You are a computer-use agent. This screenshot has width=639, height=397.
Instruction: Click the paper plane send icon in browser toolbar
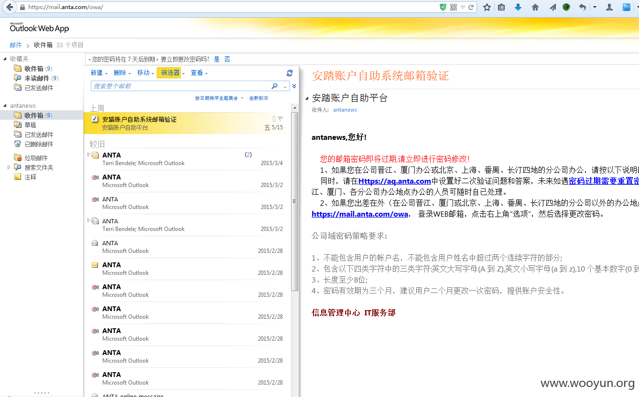pos(552,7)
